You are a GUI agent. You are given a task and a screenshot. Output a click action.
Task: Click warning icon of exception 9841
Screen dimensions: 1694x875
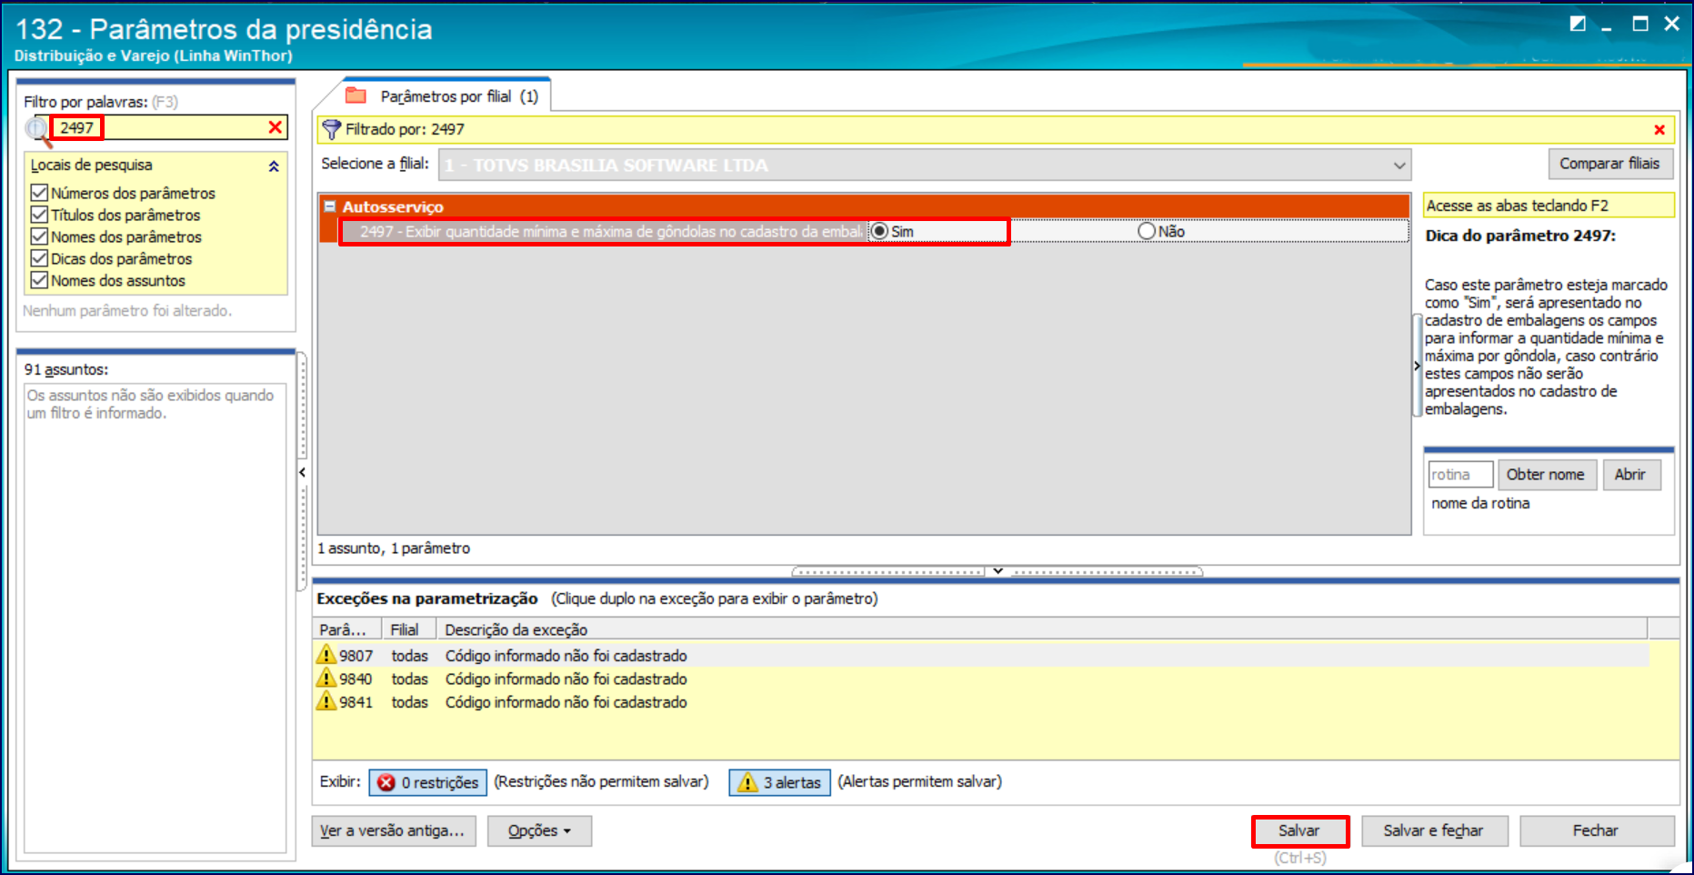(x=326, y=701)
